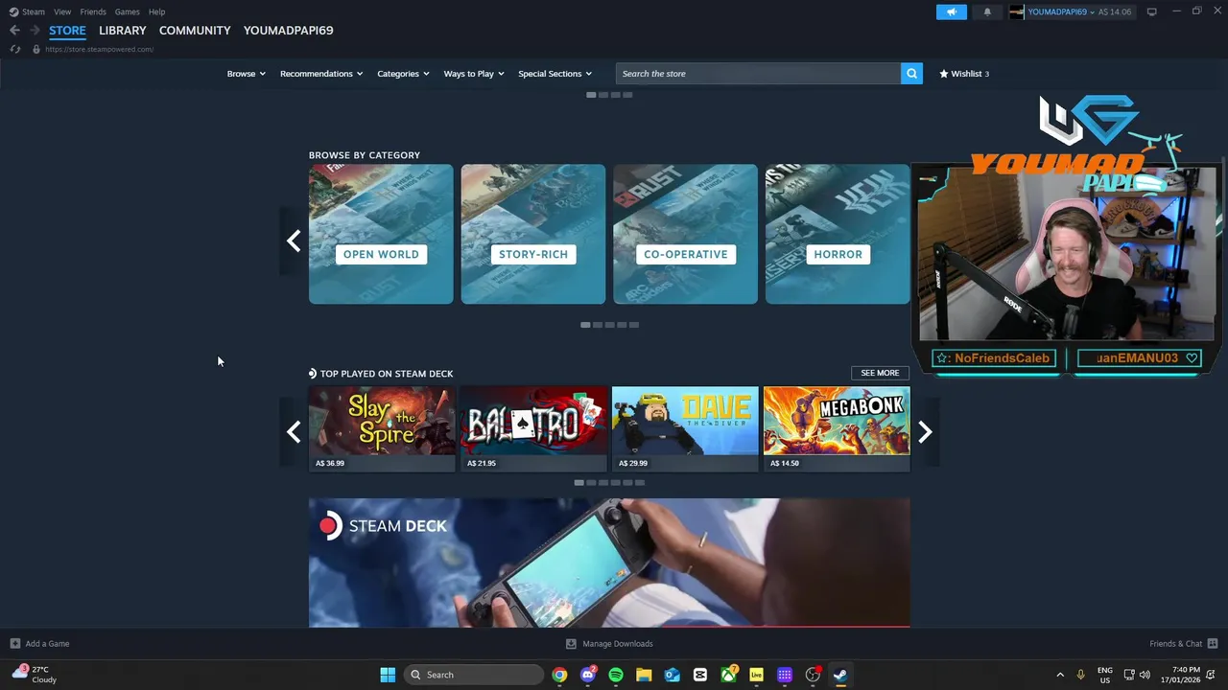The width and height of the screenshot is (1228, 690).
Task: Open the Balatro game tile
Action: click(532, 428)
